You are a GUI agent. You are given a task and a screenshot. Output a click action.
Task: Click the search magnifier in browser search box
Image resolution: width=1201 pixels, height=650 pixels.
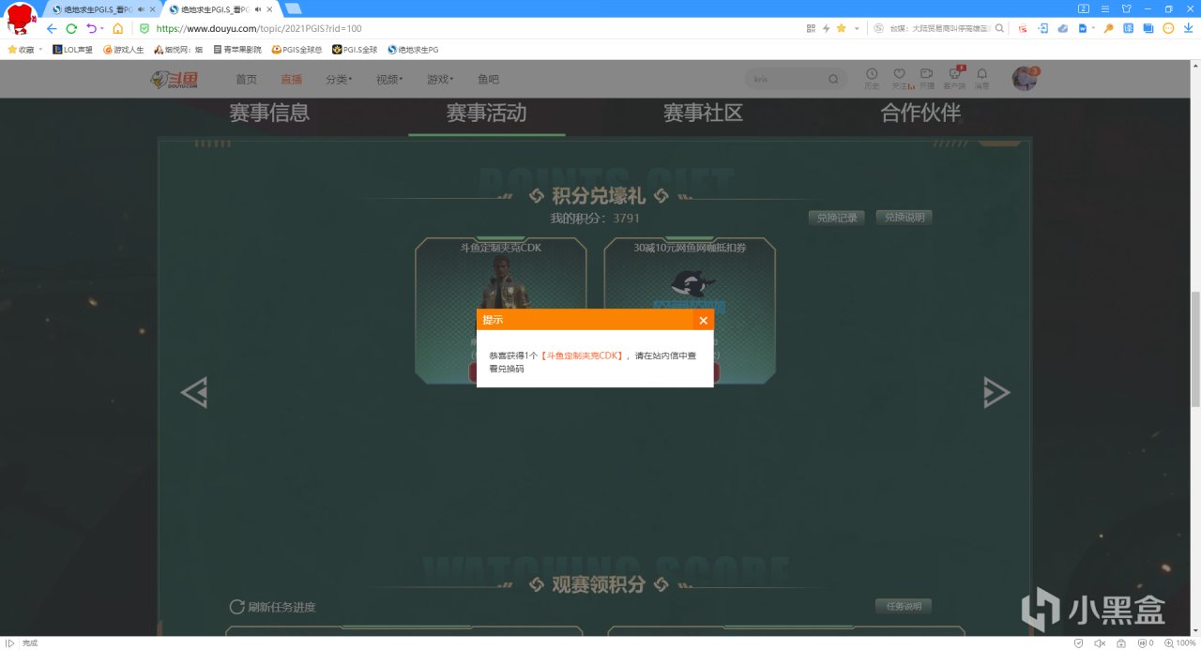999,28
